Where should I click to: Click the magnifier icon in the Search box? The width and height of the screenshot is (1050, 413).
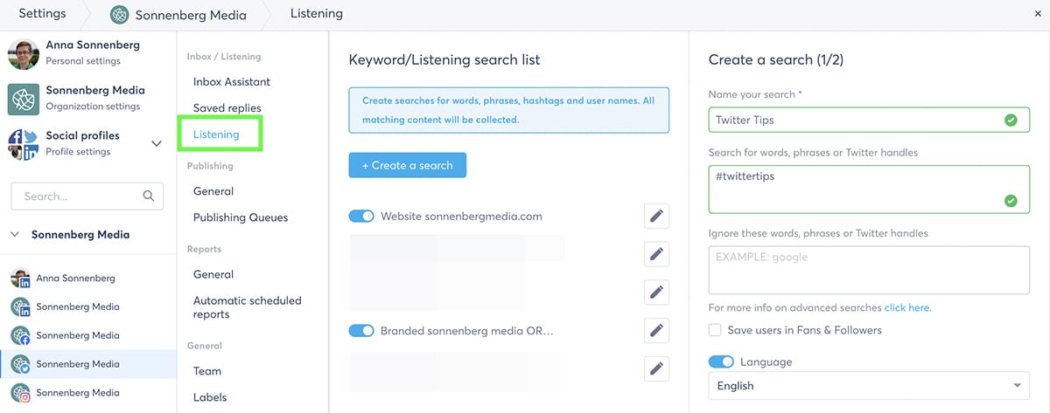pyautogui.click(x=149, y=196)
